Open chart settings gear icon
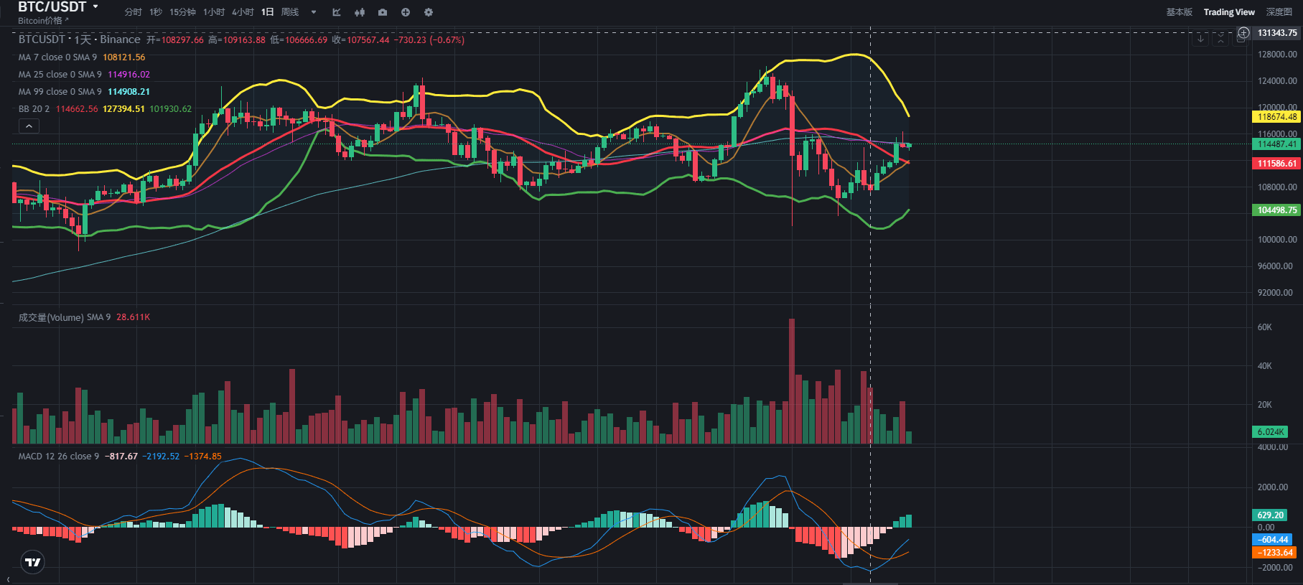This screenshot has width=1303, height=585. pyautogui.click(x=429, y=12)
